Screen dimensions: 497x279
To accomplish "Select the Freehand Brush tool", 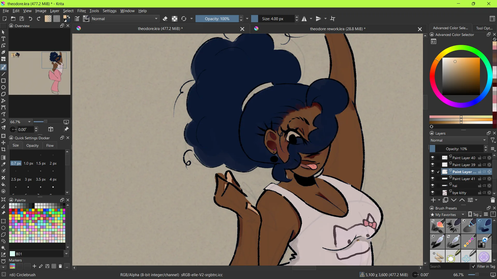I will pos(3,67).
